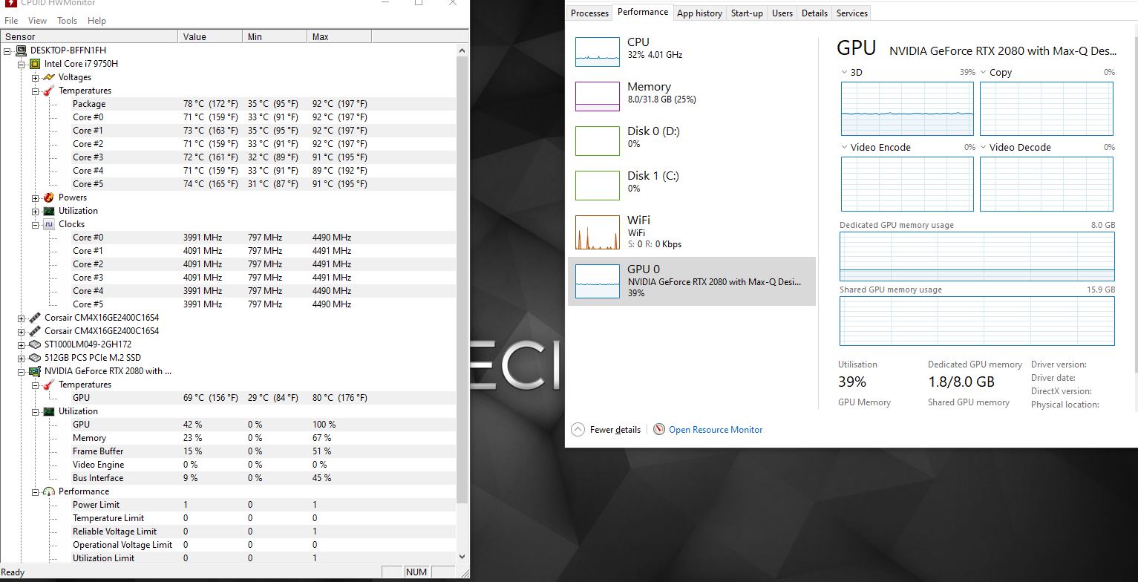Click the CPU Temperatures thermometer icon
This screenshot has height=582, width=1138.
[x=49, y=91]
